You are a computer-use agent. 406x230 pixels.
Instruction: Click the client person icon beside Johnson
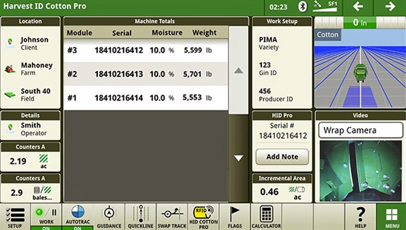pos(10,43)
